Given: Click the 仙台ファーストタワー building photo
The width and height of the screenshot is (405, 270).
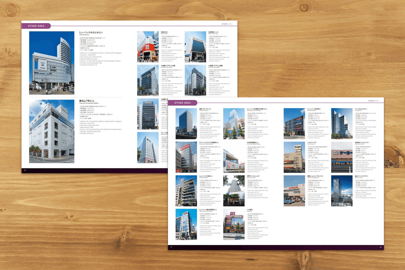Looking at the screenshot, I should [x=342, y=191].
